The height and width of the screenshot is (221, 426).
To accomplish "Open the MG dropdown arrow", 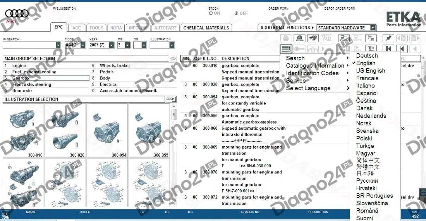I will (x=127, y=45).
